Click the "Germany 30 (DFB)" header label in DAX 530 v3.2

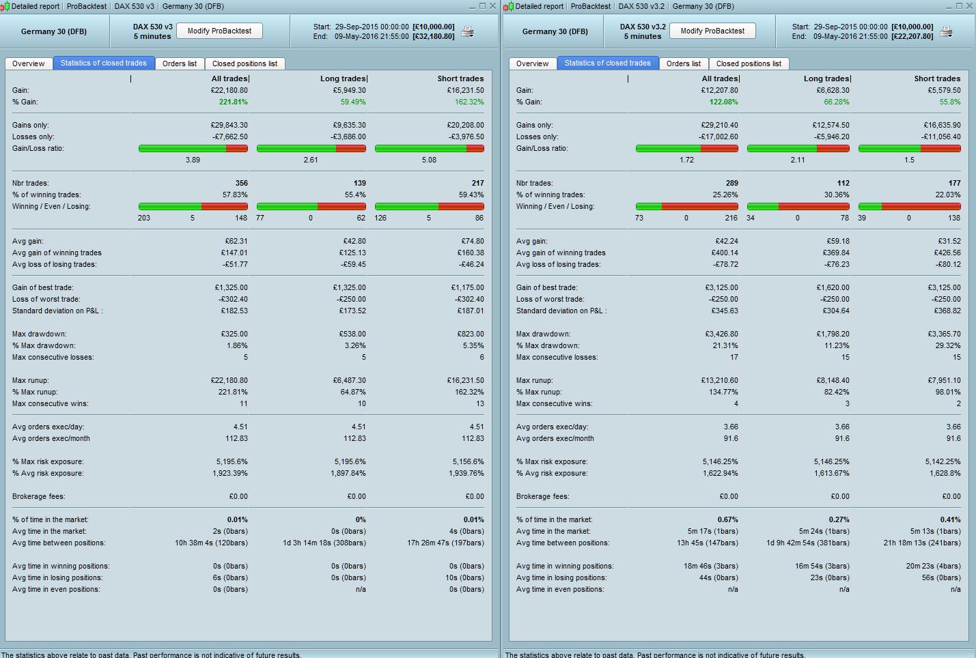tap(555, 31)
